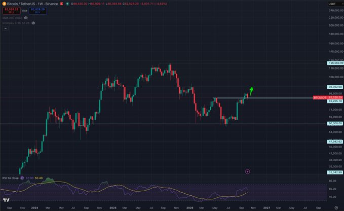Click the 106,000.00 price scale value
344x211 pixels.
pos(336,77)
